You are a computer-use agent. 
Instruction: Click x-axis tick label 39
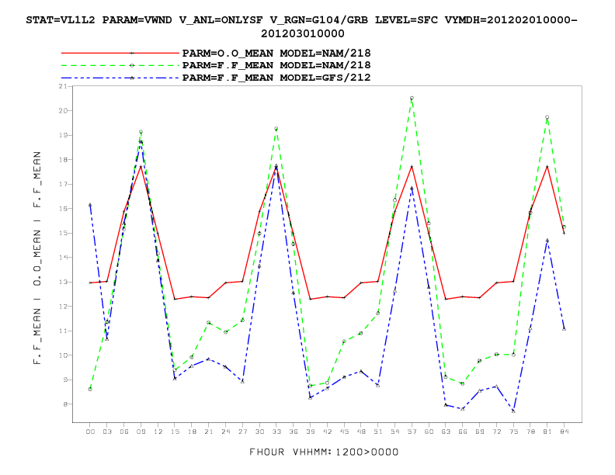[x=311, y=432]
